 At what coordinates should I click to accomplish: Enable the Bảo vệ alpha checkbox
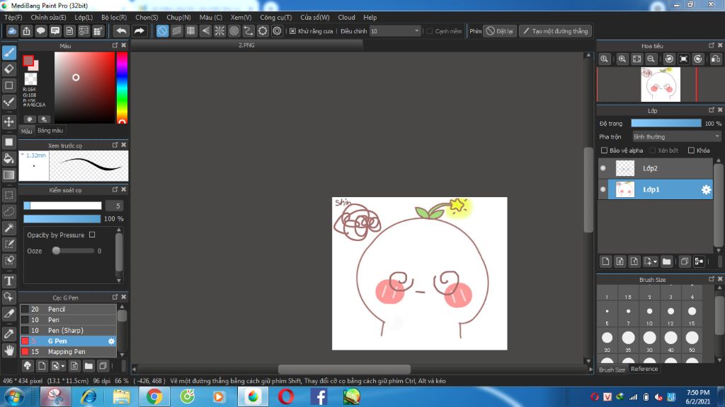click(604, 151)
